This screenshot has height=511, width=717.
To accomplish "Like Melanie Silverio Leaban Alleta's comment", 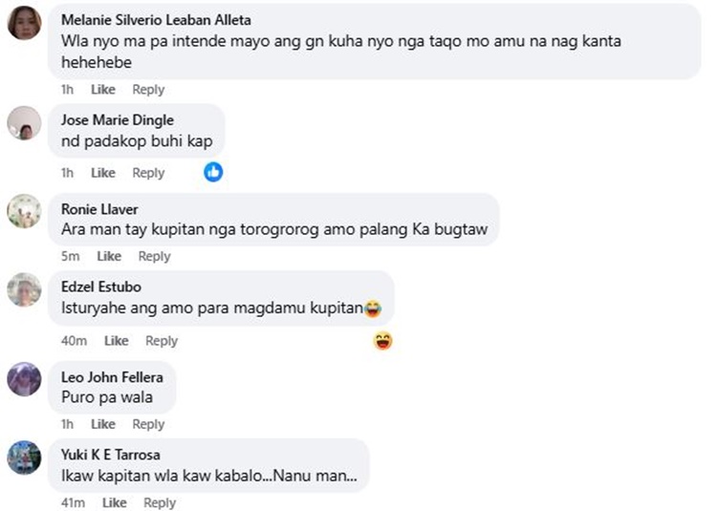I will [103, 90].
